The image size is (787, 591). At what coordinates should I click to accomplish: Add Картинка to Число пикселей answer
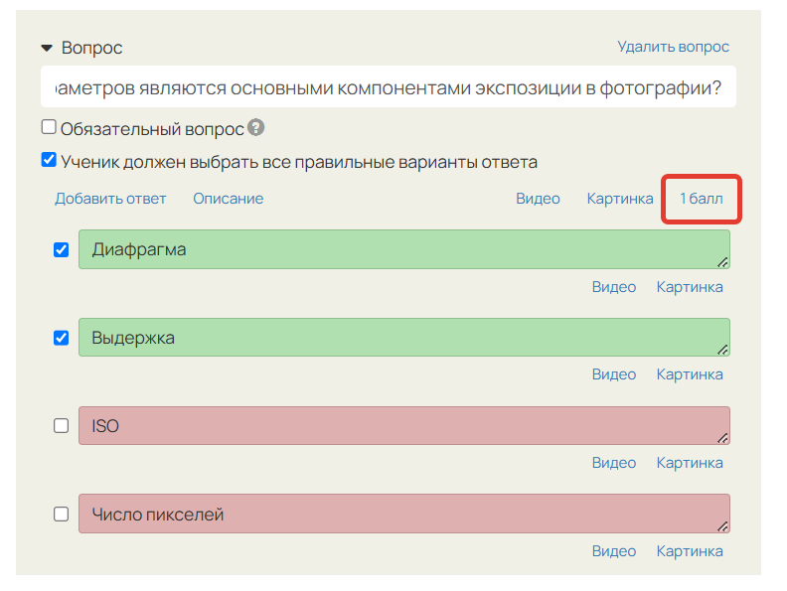coord(690,551)
